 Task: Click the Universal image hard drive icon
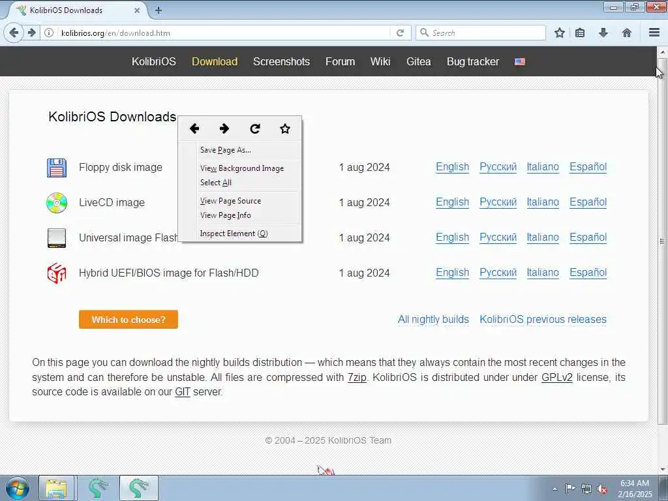point(57,237)
